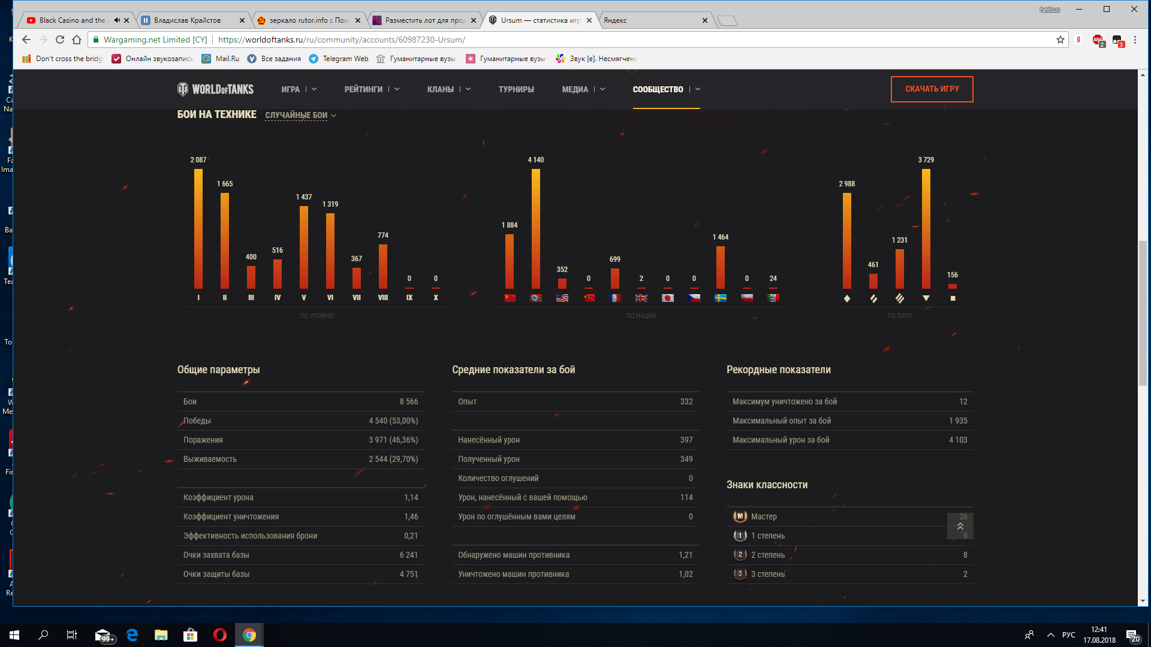Launch Opera from the taskbar
This screenshot has height=647, width=1151.
point(220,635)
